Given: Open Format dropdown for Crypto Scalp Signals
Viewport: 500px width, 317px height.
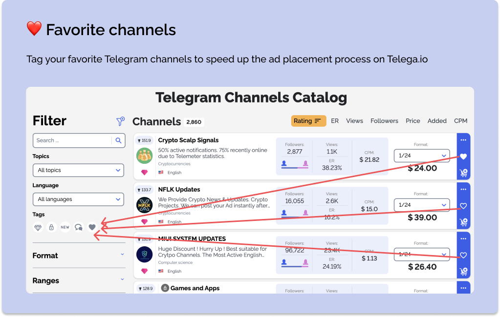Looking at the screenshot, I should coord(422,156).
